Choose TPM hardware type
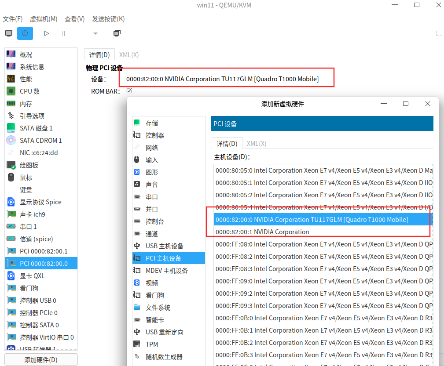Screen dimensions: 444x366 tap(169, 344)
